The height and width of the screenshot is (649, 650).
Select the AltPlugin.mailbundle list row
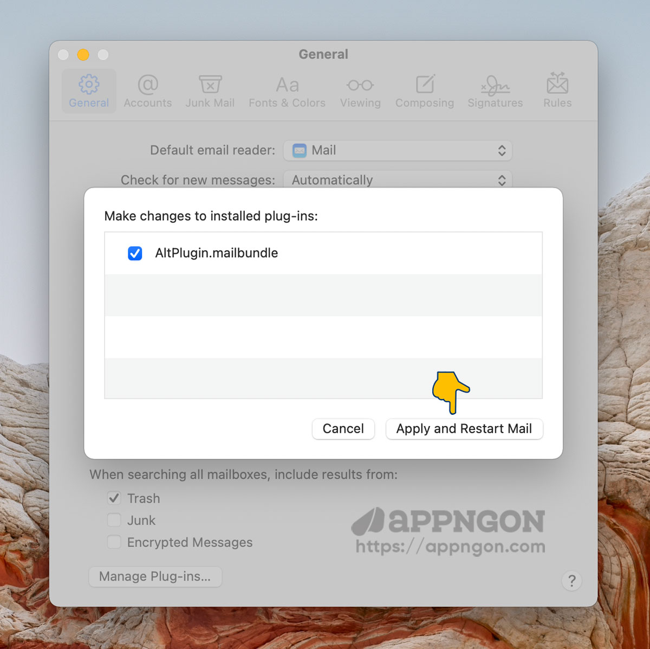pyautogui.click(x=325, y=253)
